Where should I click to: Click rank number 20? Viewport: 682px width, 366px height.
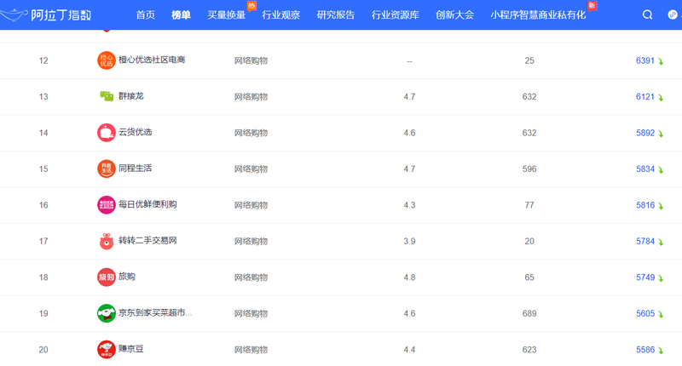43,350
